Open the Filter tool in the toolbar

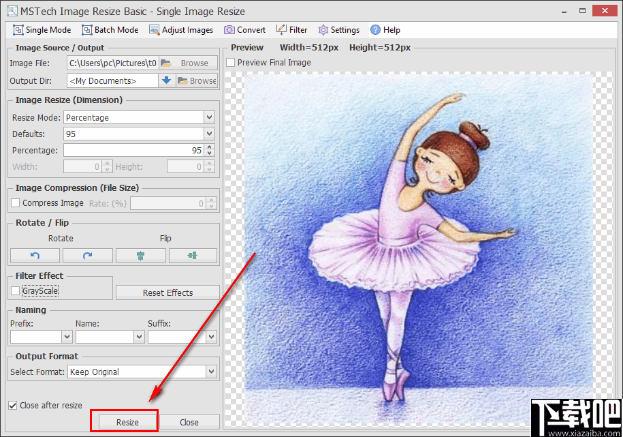tap(291, 30)
